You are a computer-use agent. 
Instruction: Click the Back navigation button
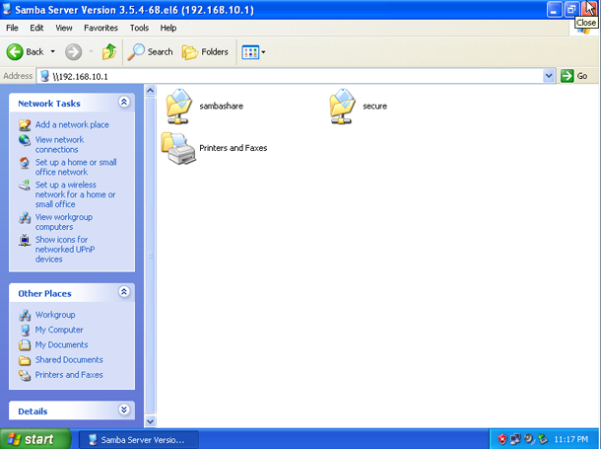[28, 51]
